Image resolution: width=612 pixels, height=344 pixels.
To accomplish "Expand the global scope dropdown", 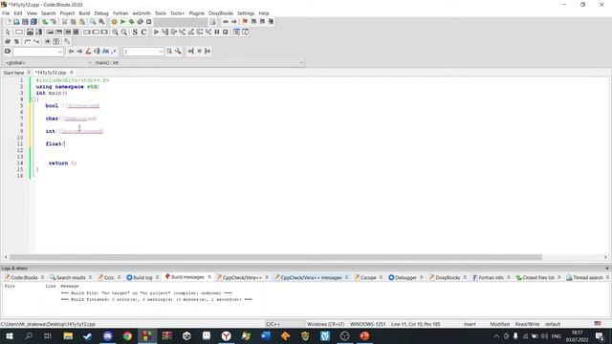I will point(89,63).
